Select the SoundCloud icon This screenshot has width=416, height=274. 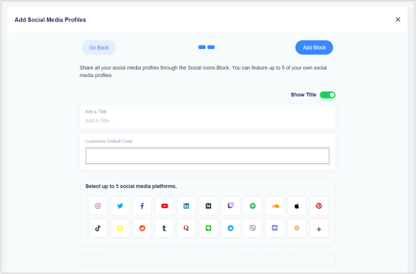(x=275, y=206)
